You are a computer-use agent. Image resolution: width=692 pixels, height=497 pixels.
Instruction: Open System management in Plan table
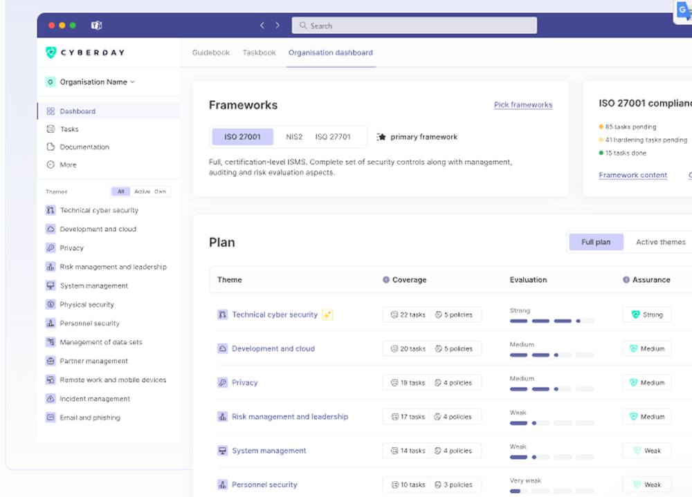(x=268, y=451)
